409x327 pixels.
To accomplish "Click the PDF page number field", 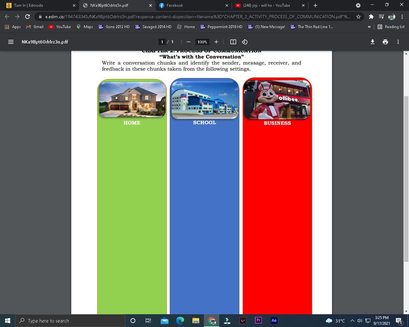I will (x=162, y=42).
